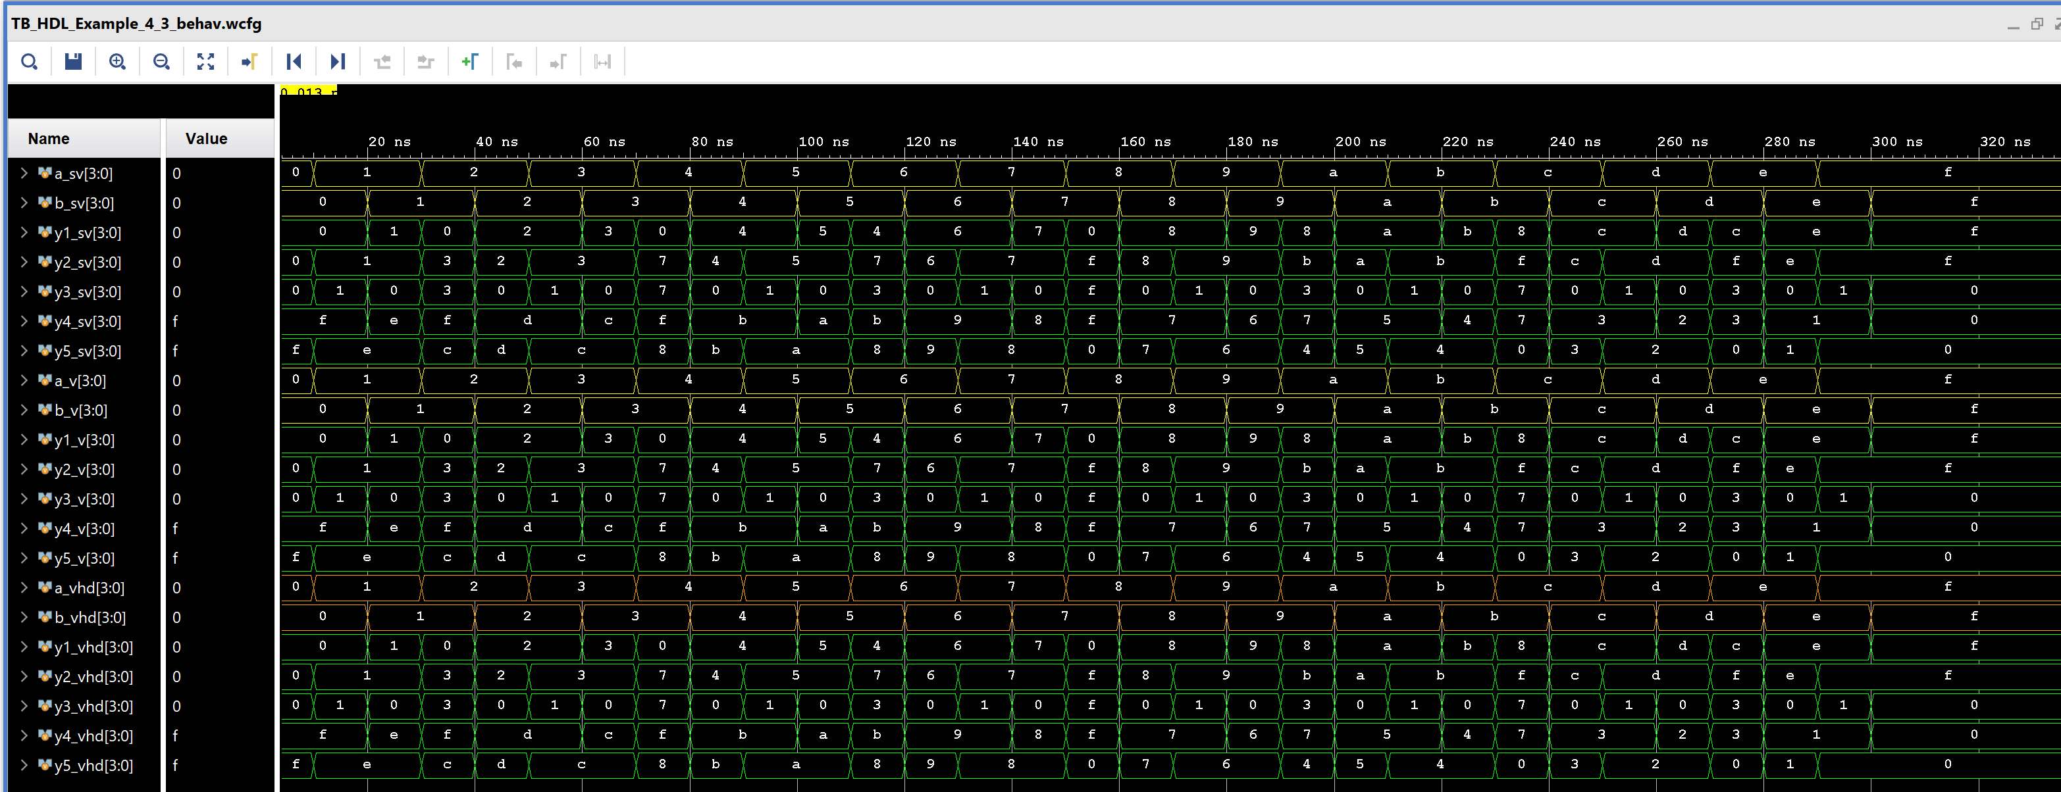
Task: Add a new marker
Action: (x=469, y=62)
